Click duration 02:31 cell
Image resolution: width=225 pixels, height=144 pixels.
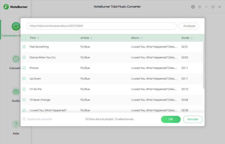[185, 47]
